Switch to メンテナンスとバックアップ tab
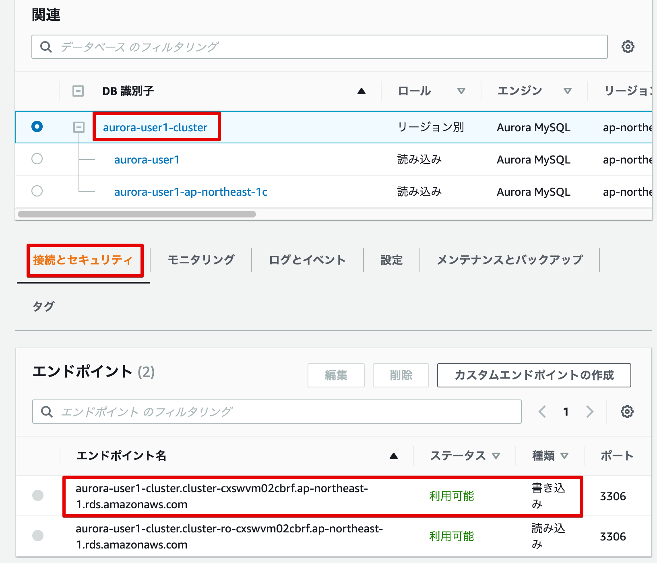The image size is (657, 563). pos(510,260)
